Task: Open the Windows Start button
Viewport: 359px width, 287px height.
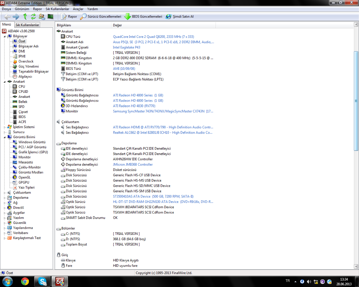Action: pyautogui.click(x=7, y=281)
